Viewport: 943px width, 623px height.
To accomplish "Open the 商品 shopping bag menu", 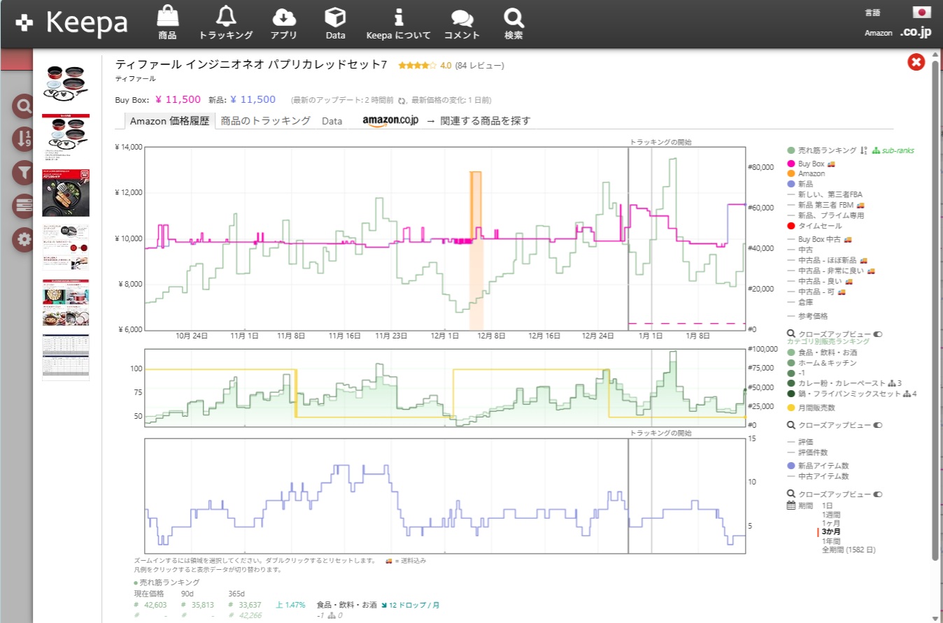I will click(167, 22).
